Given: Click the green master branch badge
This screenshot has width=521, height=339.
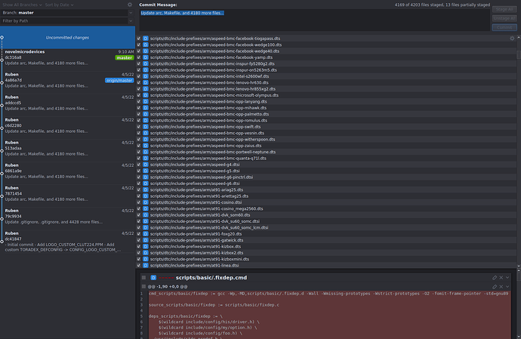Looking at the screenshot, I should coord(125,58).
